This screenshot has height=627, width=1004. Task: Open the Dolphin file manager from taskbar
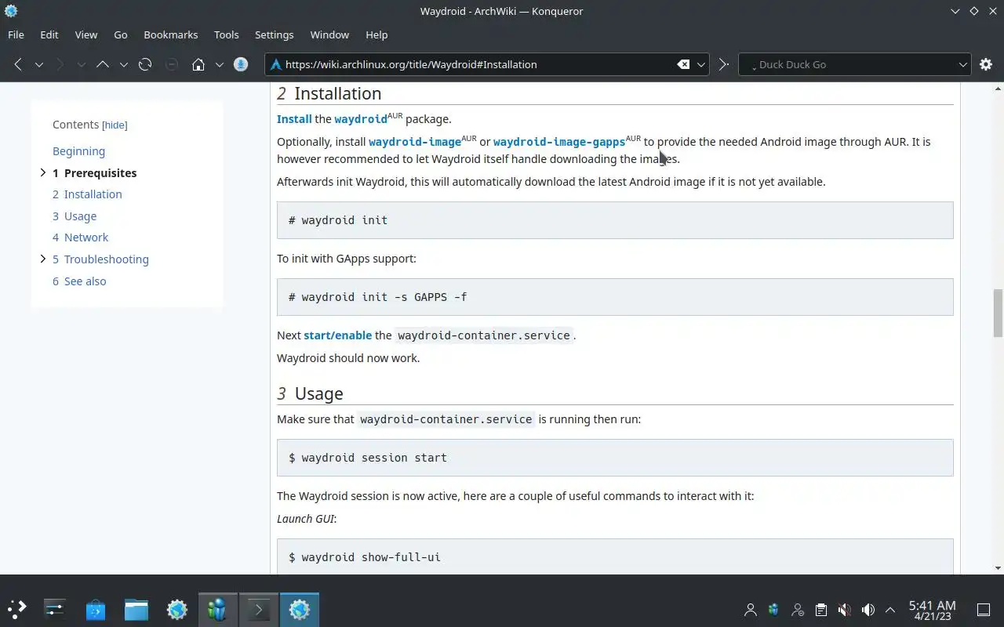(x=136, y=609)
